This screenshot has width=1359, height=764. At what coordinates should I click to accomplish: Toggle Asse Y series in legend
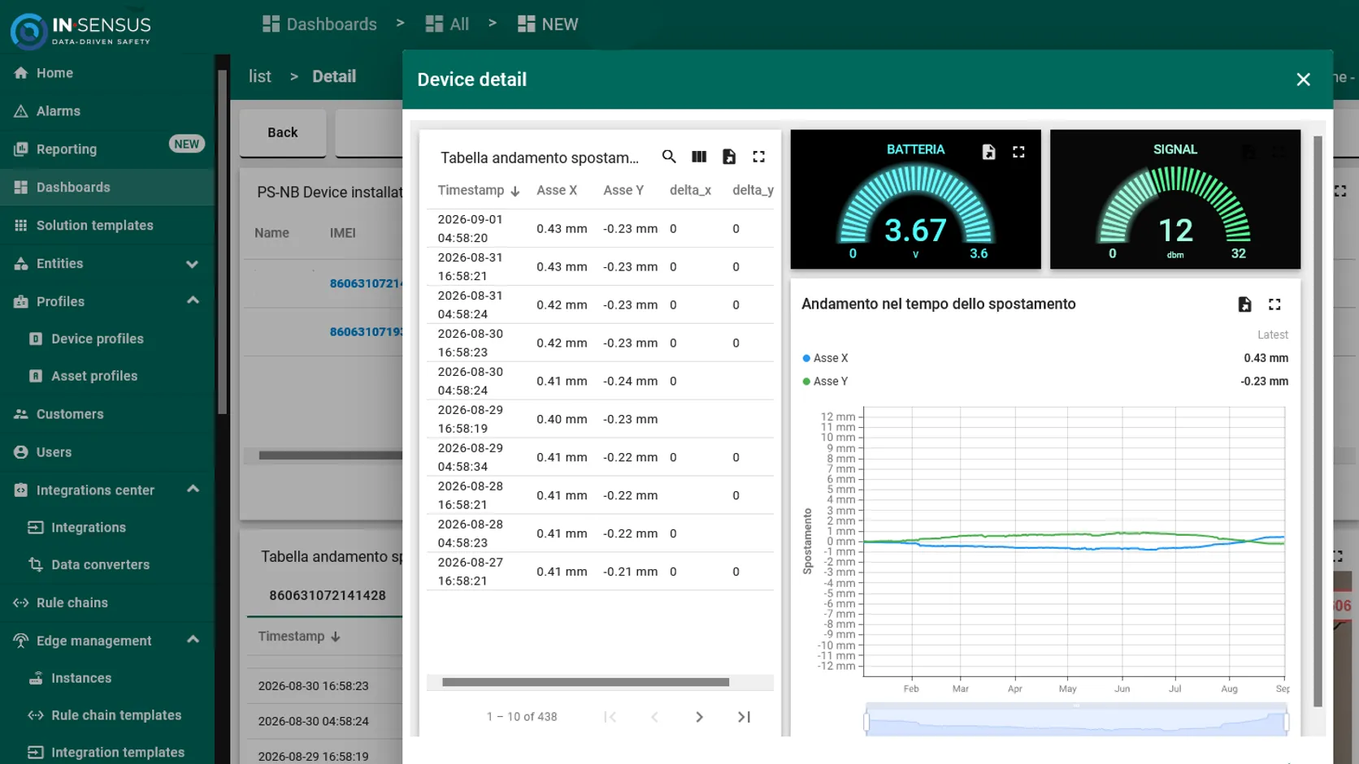pos(825,382)
